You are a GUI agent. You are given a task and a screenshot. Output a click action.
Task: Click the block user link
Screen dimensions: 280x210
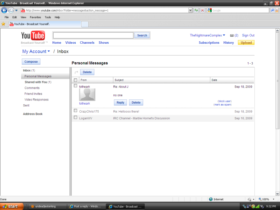224,101
